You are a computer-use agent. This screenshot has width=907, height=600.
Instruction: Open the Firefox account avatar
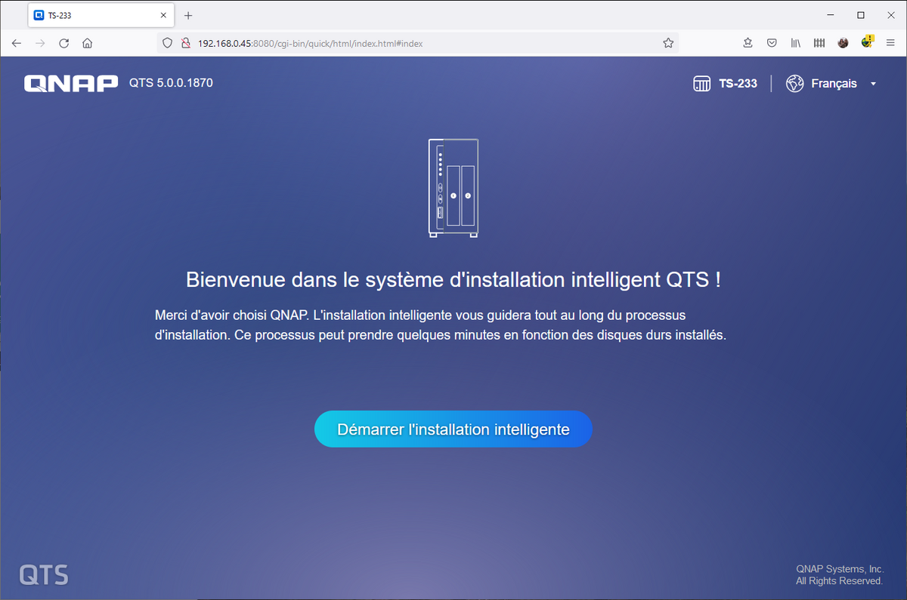coord(843,43)
